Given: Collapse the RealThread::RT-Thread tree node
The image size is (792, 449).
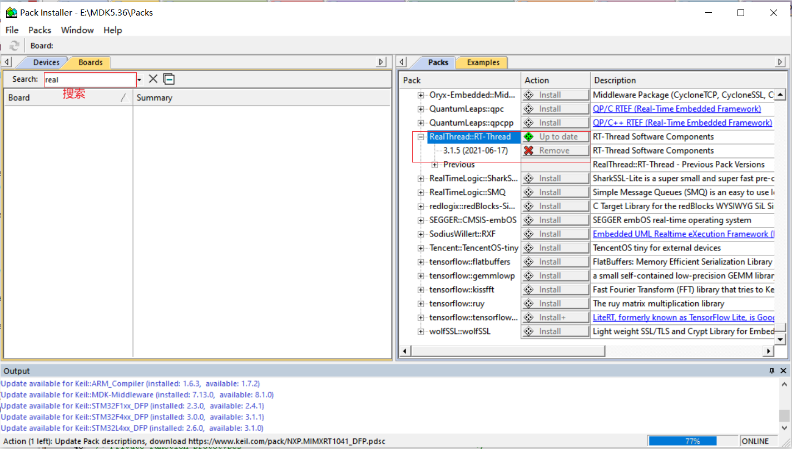Looking at the screenshot, I should point(421,136).
